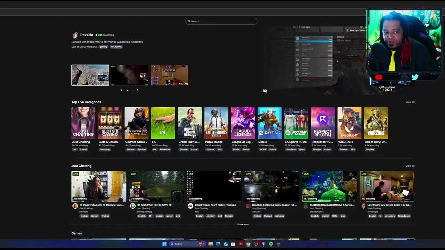Switch to Google Chrome in the taskbar
The height and width of the screenshot is (250, 445).
(248, 244)
